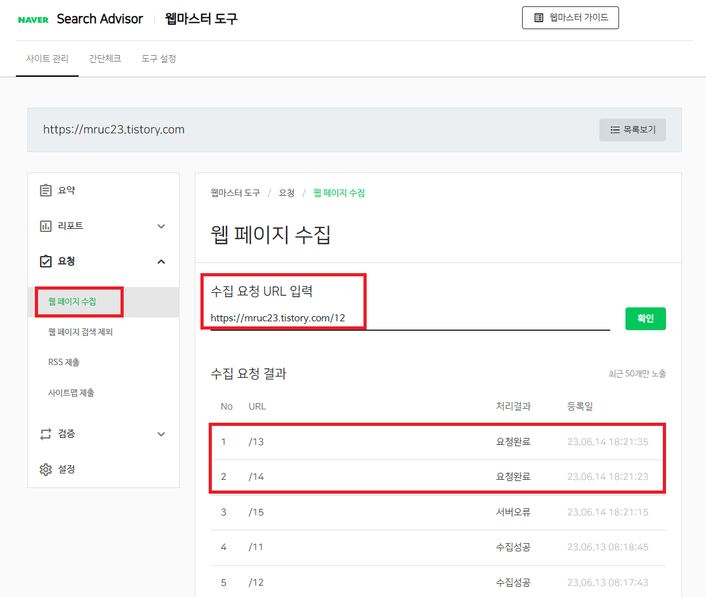Switch to the 사이트 관리 tab
Viewport: 706px width, 597px height.
tap(47, 58)
